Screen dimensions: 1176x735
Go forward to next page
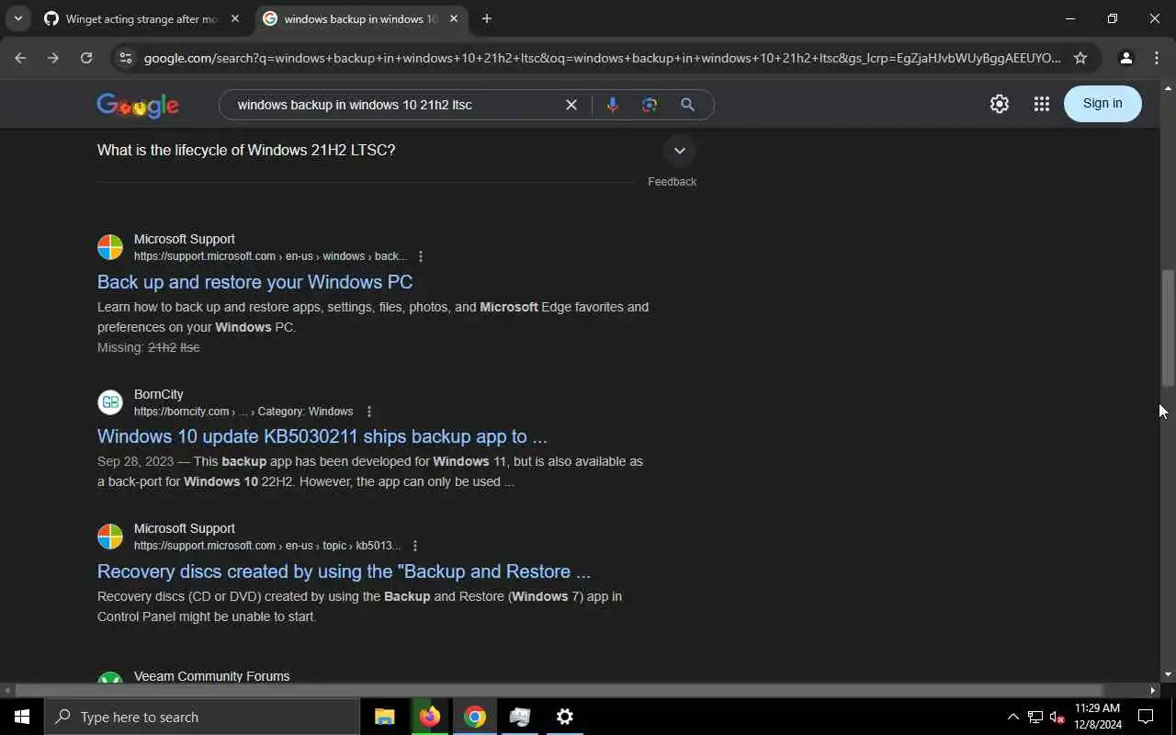[x=53, y=58]
